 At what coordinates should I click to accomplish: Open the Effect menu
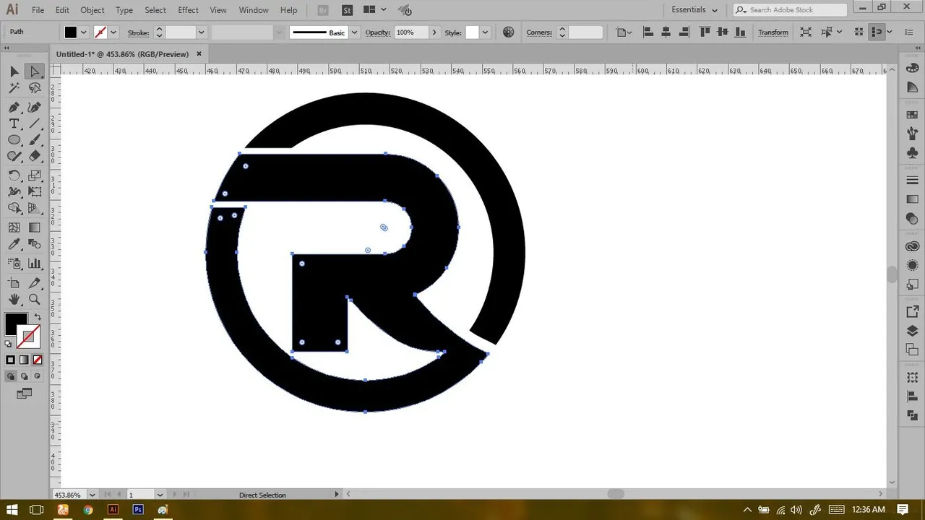[188, 10]
